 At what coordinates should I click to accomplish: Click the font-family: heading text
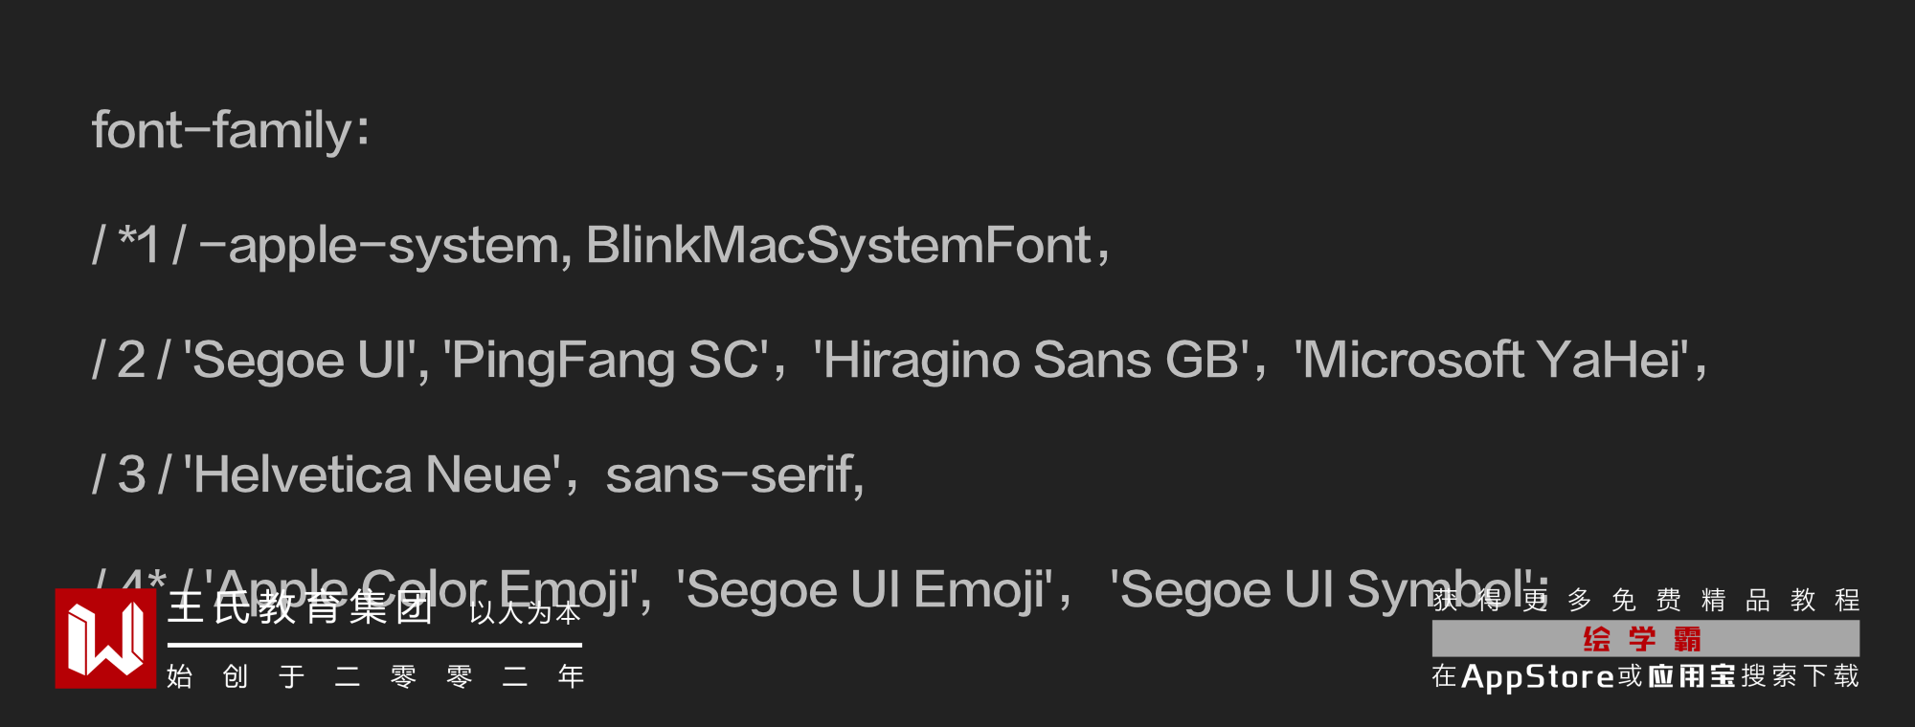[x=230, y=130]
